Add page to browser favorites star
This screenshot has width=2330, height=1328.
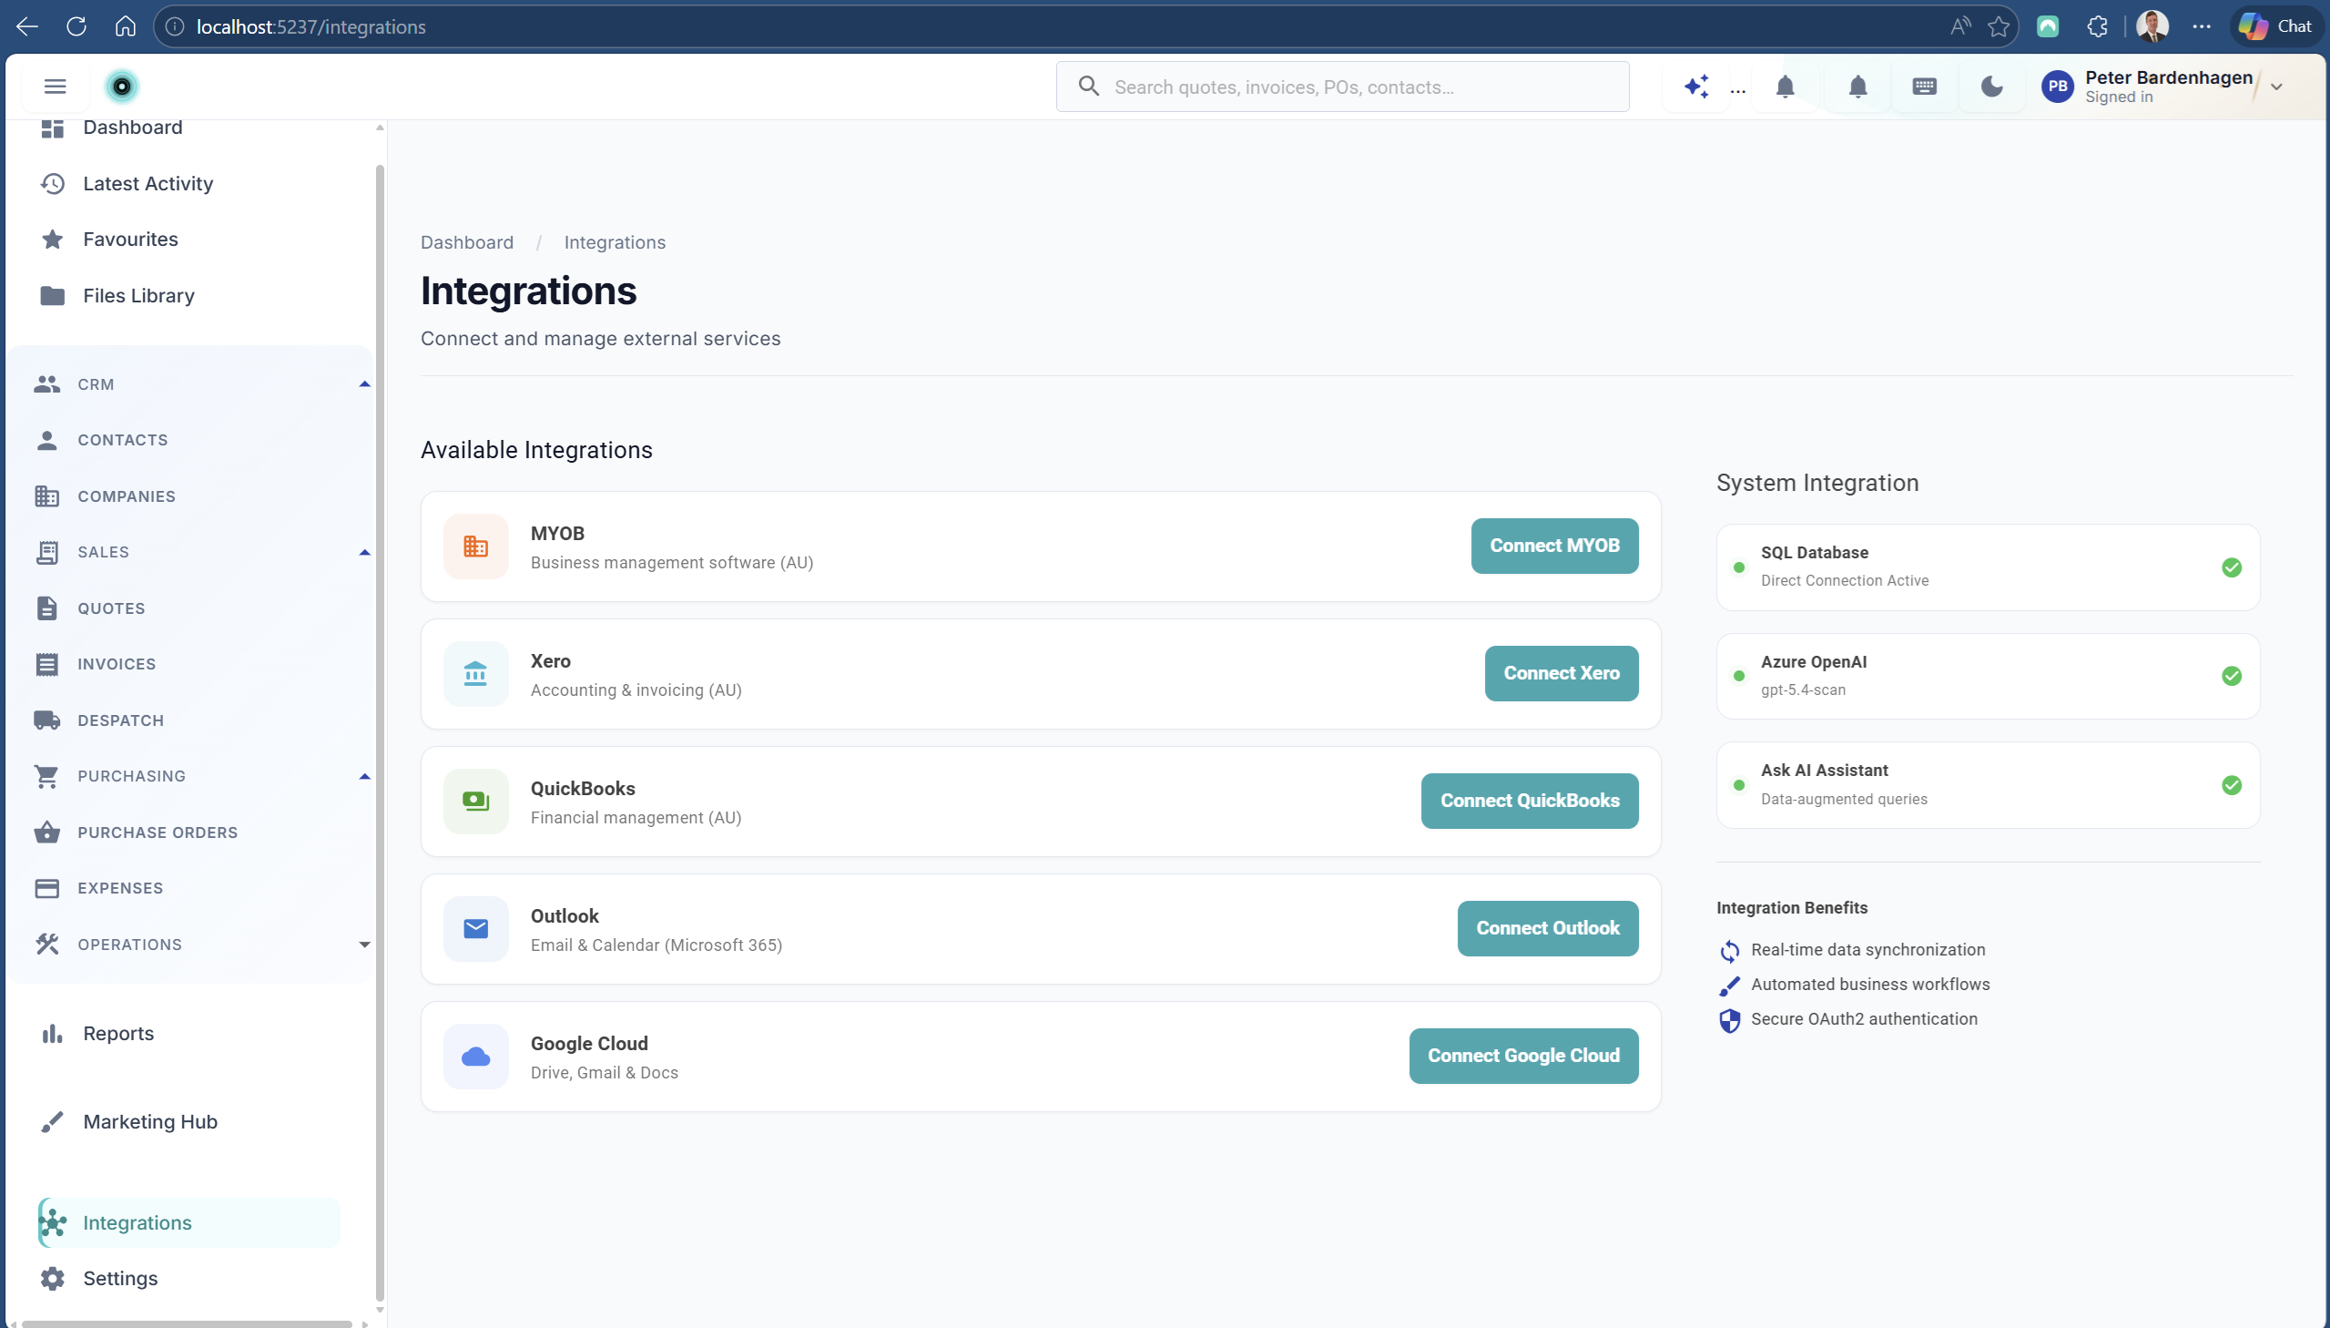click(1999, 26)
